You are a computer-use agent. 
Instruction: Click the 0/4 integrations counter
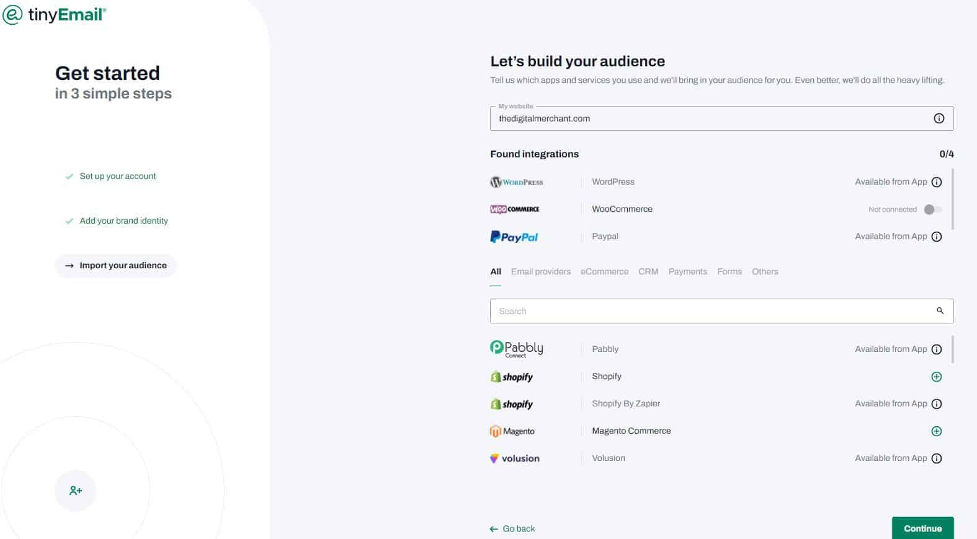click(947, 154)
